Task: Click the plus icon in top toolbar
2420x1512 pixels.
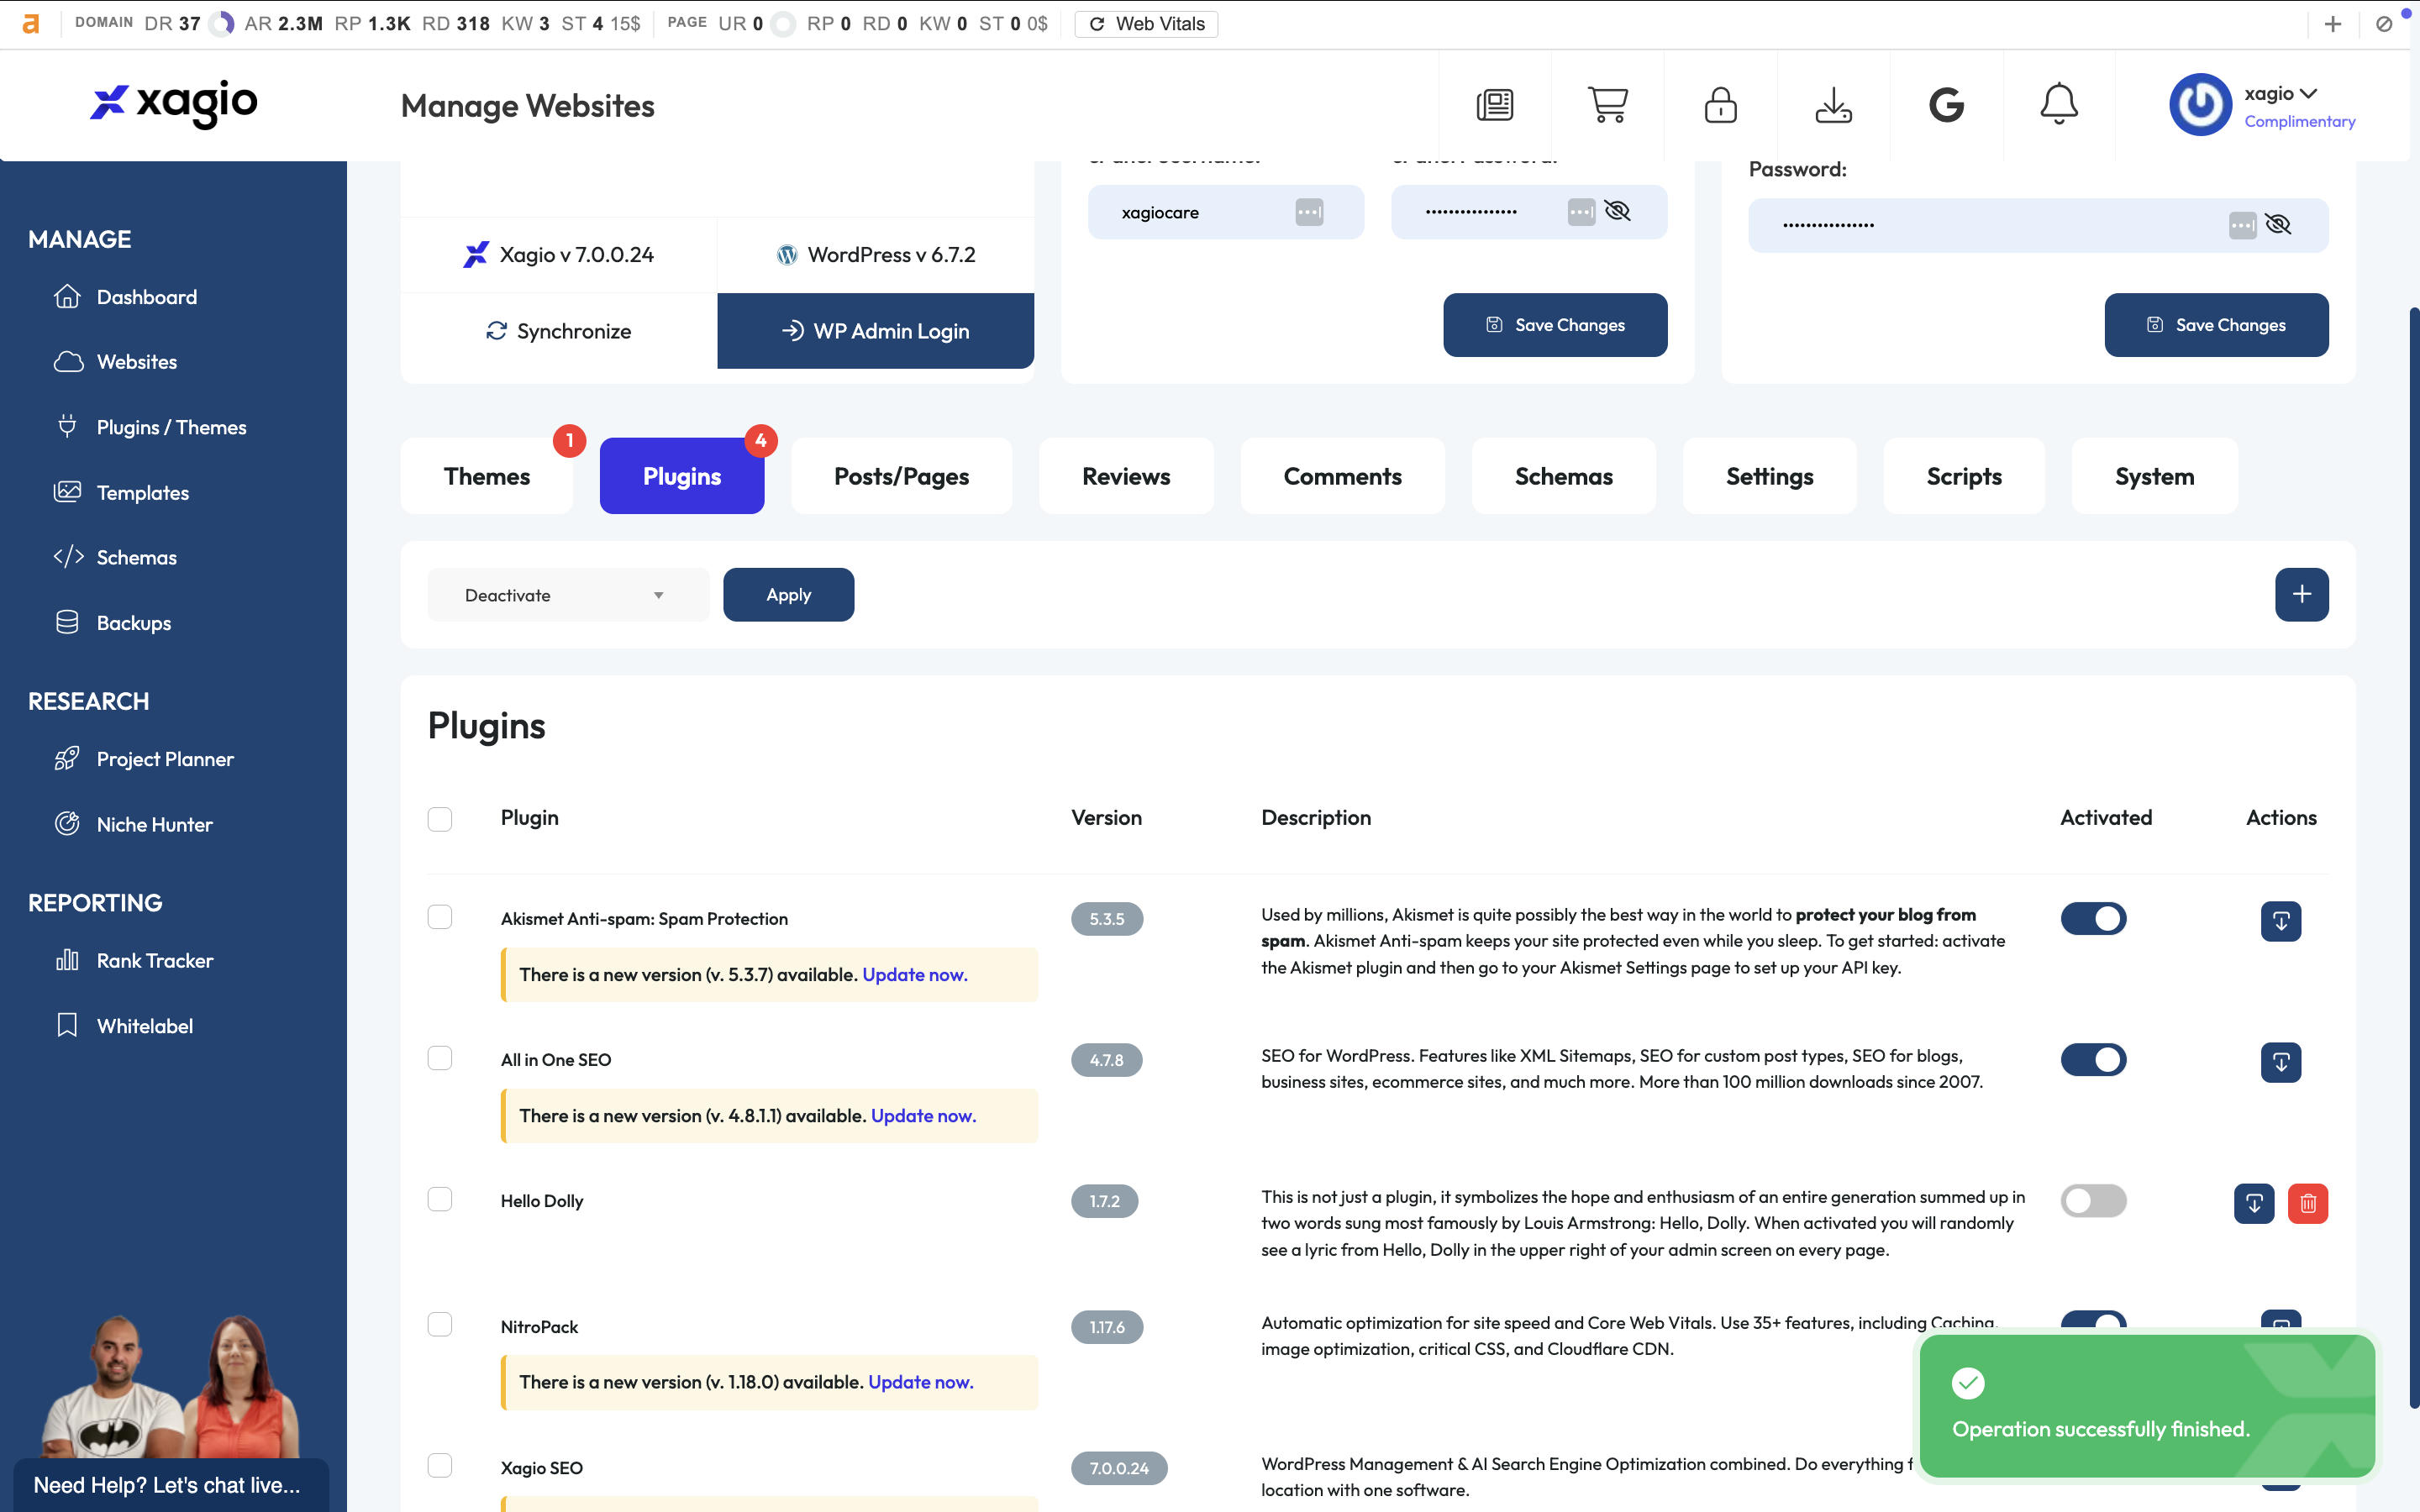Action: point(2332,24)
